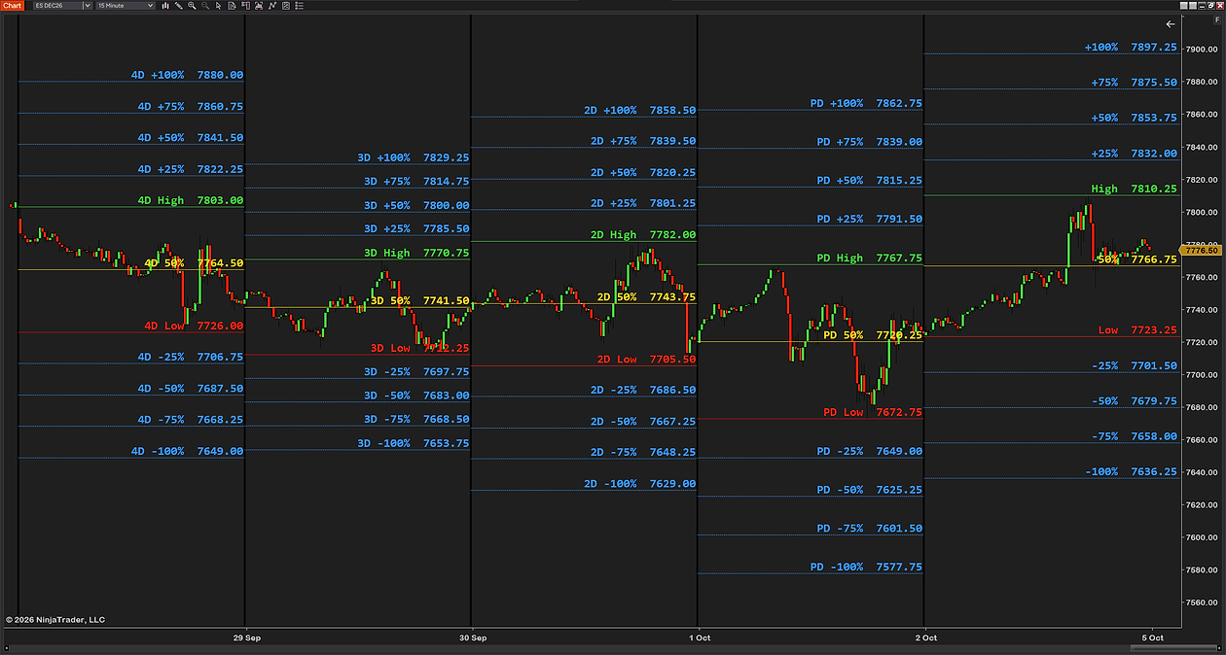1226x655 pixels.
Task: Select the cursor pointer tool icon
Action: [218, 6]
